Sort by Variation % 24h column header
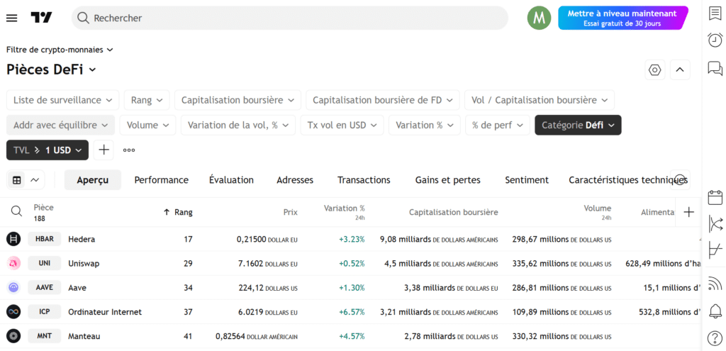The height and width of the screenshot is (351, 726). click(344, 212)
